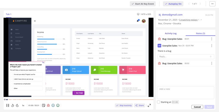Check the Starting at checkbox

tap(159, 102)
